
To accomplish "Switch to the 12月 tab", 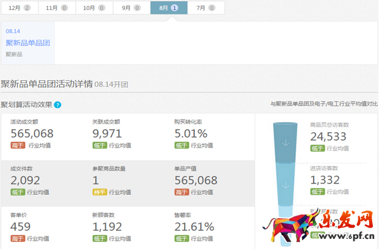I will point(20,8).
